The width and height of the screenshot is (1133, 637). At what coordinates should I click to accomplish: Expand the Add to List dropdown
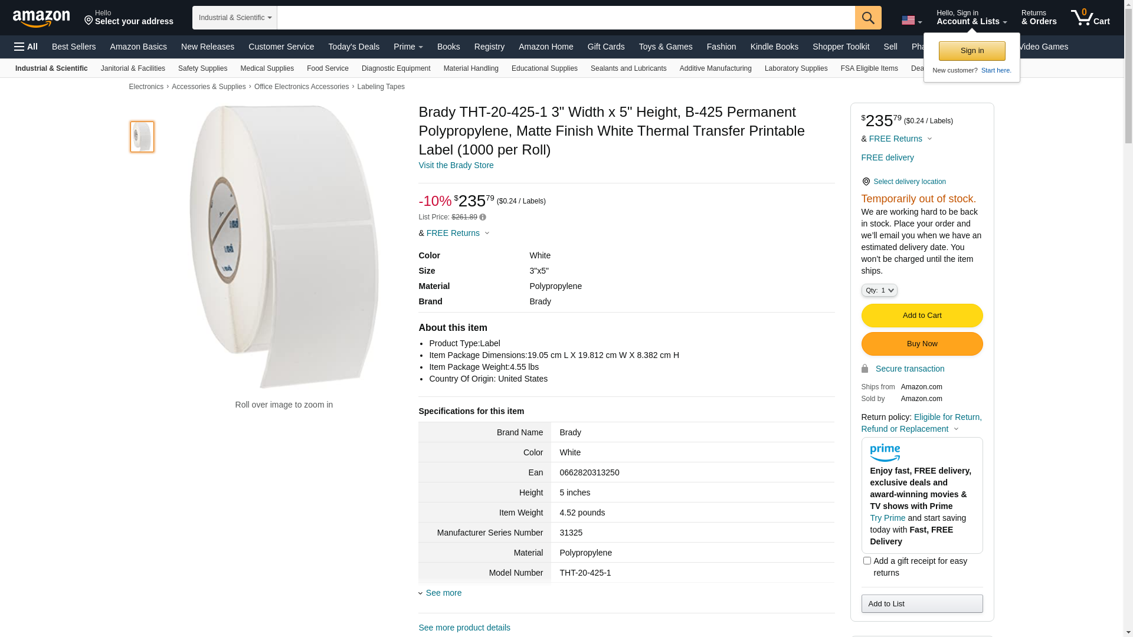(922, 603)
